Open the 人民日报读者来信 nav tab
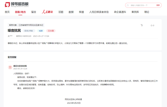This screenshot has width=167, height=107. coord(99,12)
